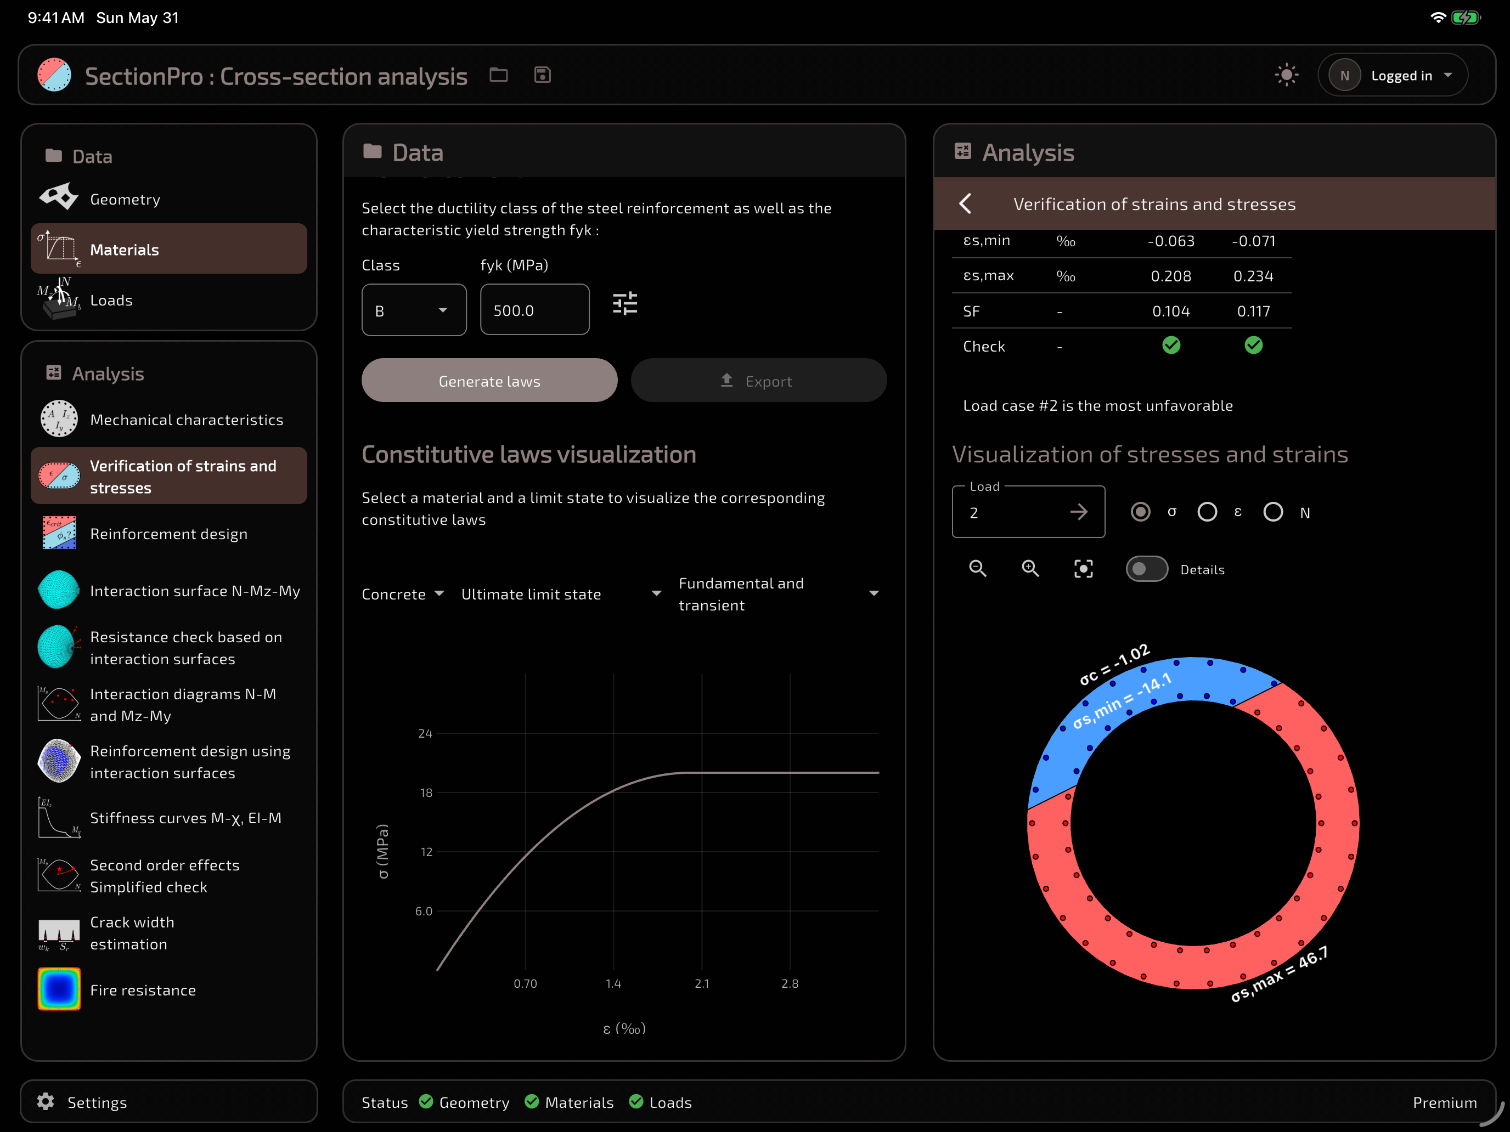Click the Geometry status in status bar

464,1102
